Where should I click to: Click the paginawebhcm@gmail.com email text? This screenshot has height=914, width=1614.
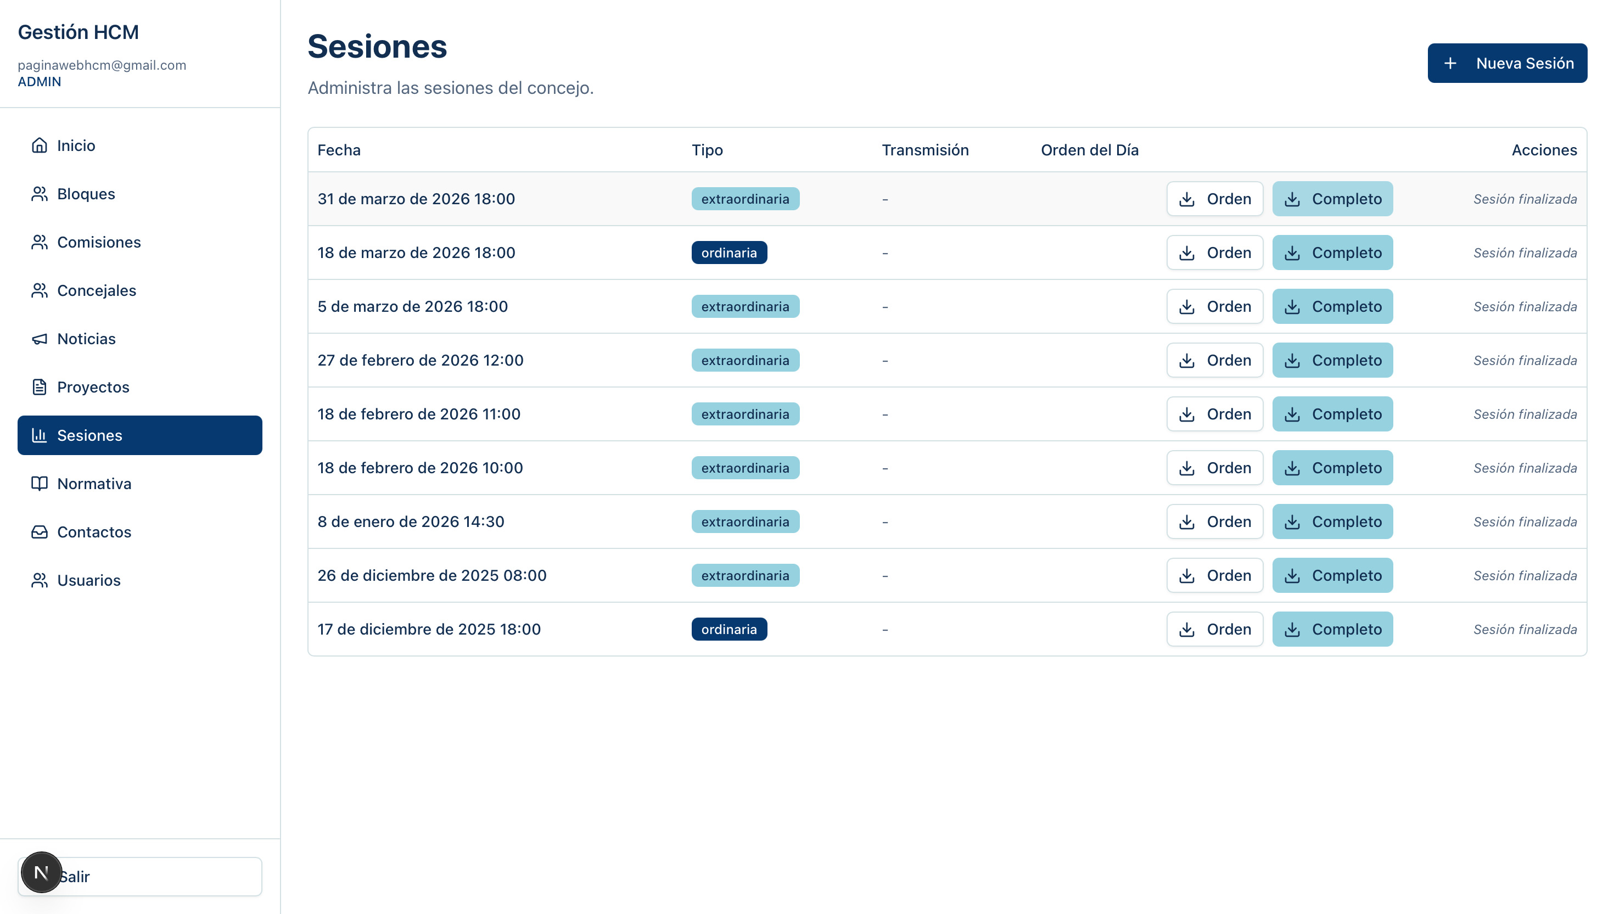(x=102, y=65)
